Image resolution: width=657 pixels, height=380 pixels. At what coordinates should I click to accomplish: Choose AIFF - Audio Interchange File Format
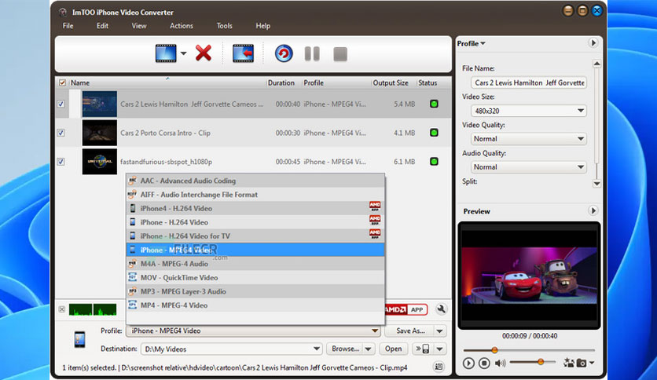coord(255,195)
